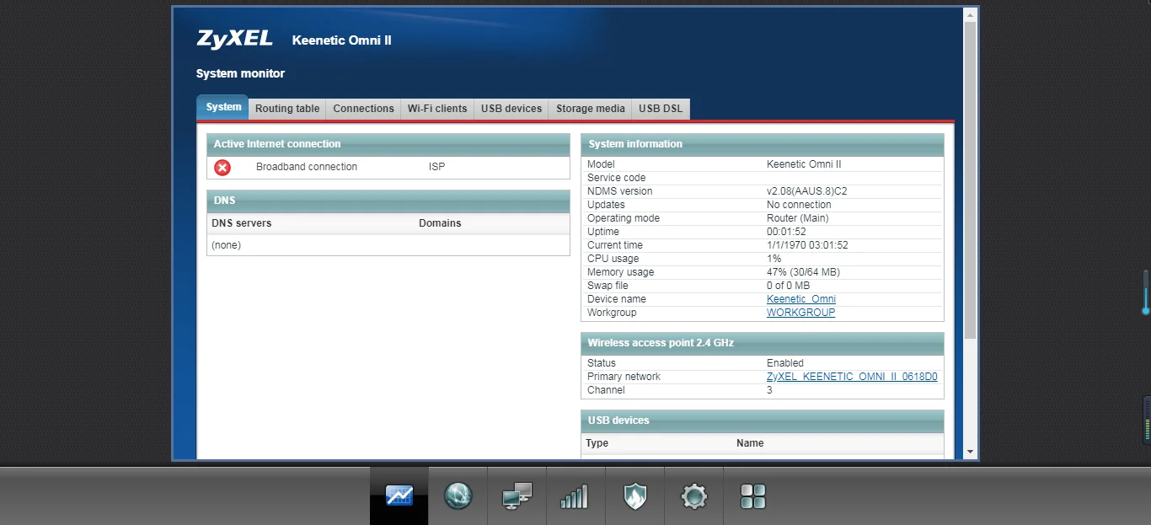Click the USB devices panel header
Image resolution: width=1151 pixels, height=525 pixels.
click(x=763, y=421)
